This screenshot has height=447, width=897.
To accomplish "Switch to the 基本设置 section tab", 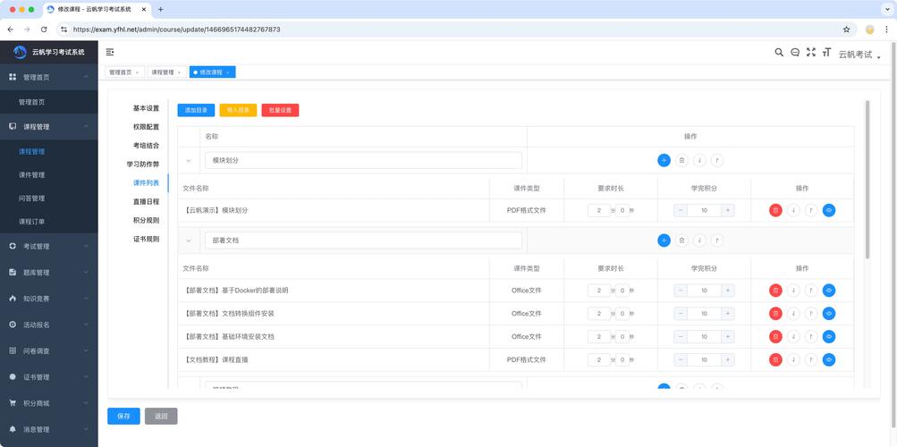I will (x=146, y=108).
